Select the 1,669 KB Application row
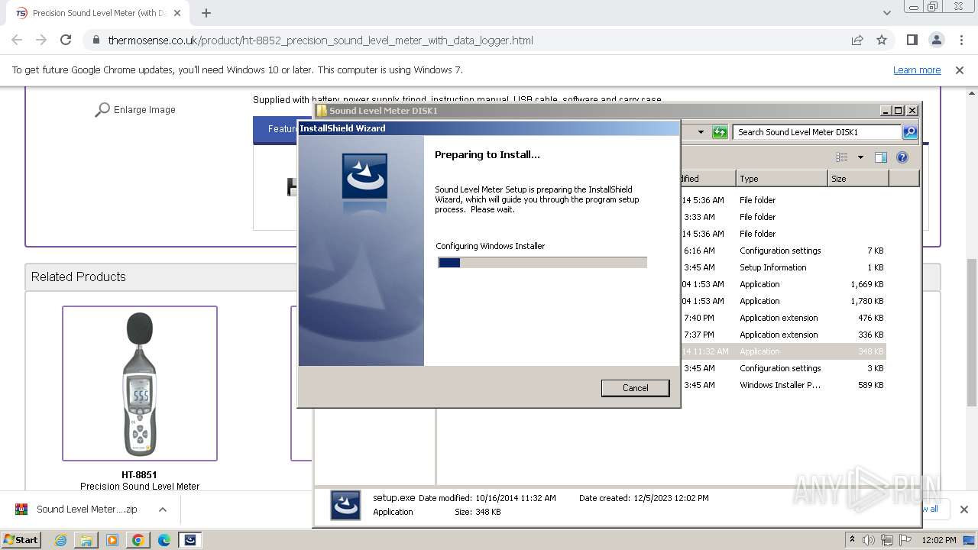This screenshot has height=550, width=978. pyautogui.click(x=782, y=284)
